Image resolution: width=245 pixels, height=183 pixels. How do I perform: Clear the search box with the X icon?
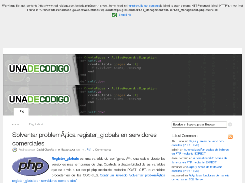[x=230, y=125]
